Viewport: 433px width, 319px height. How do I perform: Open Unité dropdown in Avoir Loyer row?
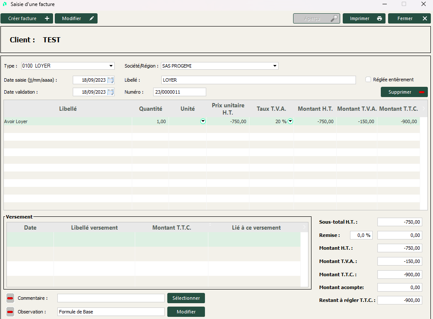tap(203, 121)
